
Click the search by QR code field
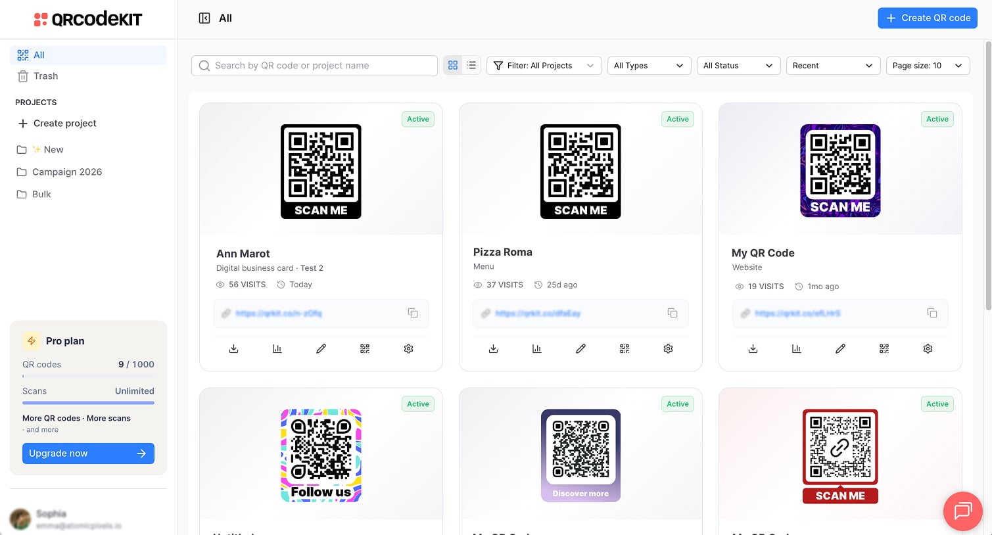click(x=314, y=66)
